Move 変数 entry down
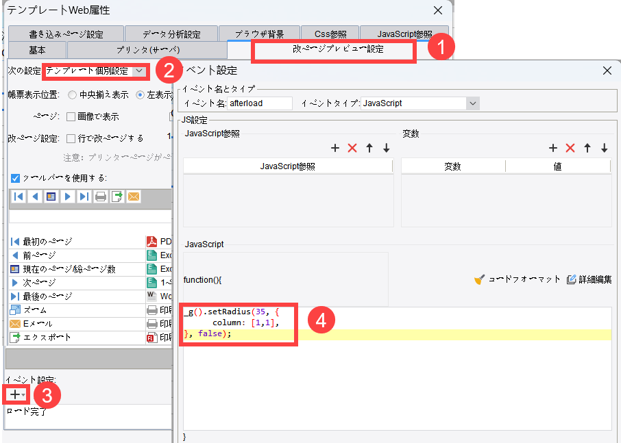This screenshot has height=443, width=621. [x=604, y=148]
